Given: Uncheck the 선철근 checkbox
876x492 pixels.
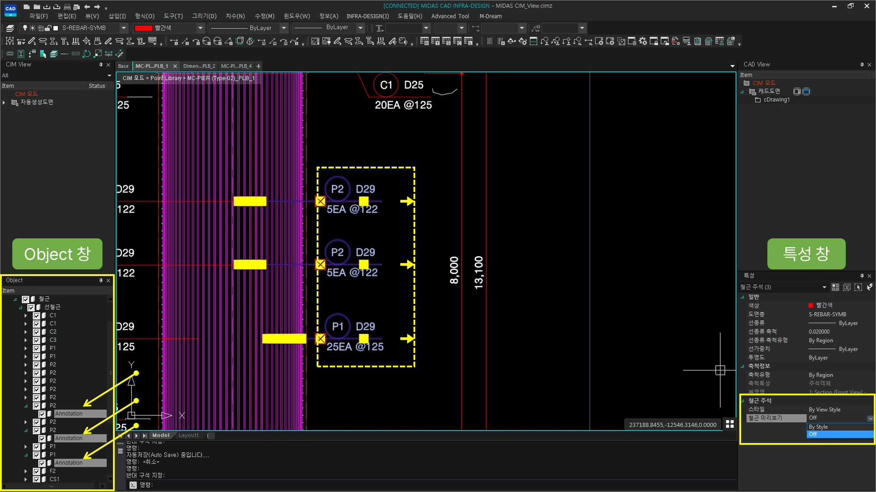Looking at the screenshot, I should [x=31, y=307].
